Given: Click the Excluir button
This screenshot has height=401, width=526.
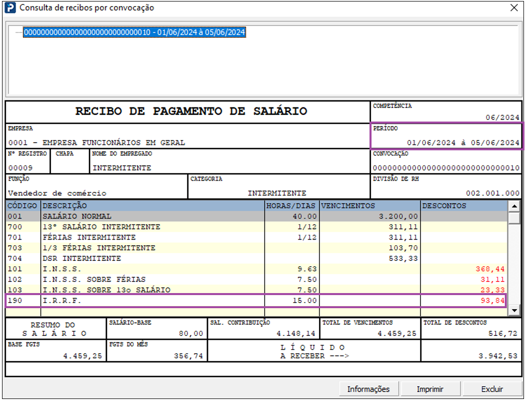Looking at the screenshot, I should 492,389.
